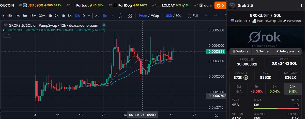The width and height of the screenshot is (305, 119).
Task: Select the 5M stats tab
Action: click(x=238, y=89)
